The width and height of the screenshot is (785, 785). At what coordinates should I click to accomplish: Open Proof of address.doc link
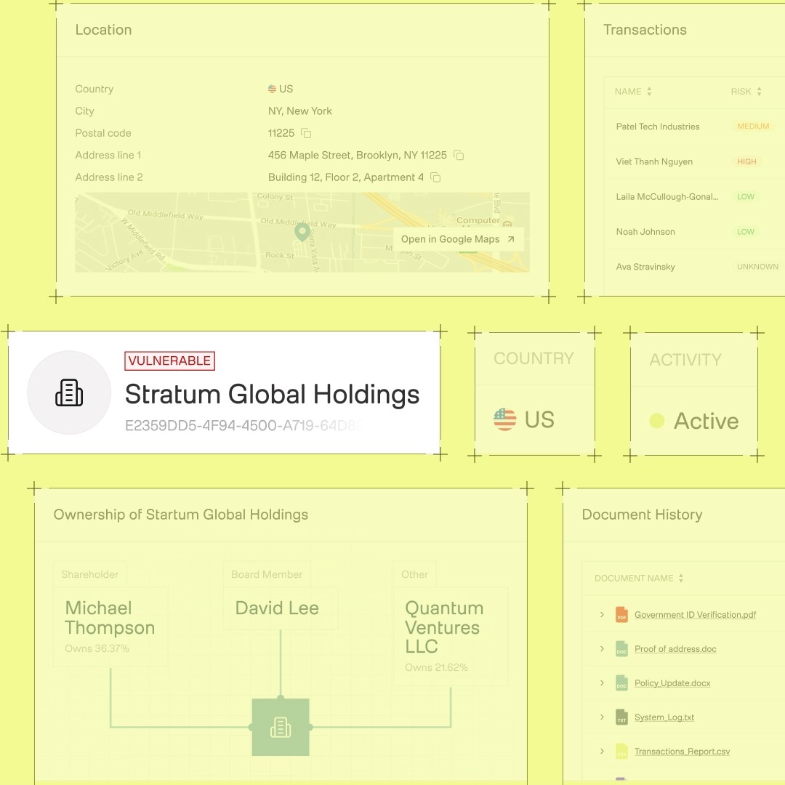click(675, 649)
